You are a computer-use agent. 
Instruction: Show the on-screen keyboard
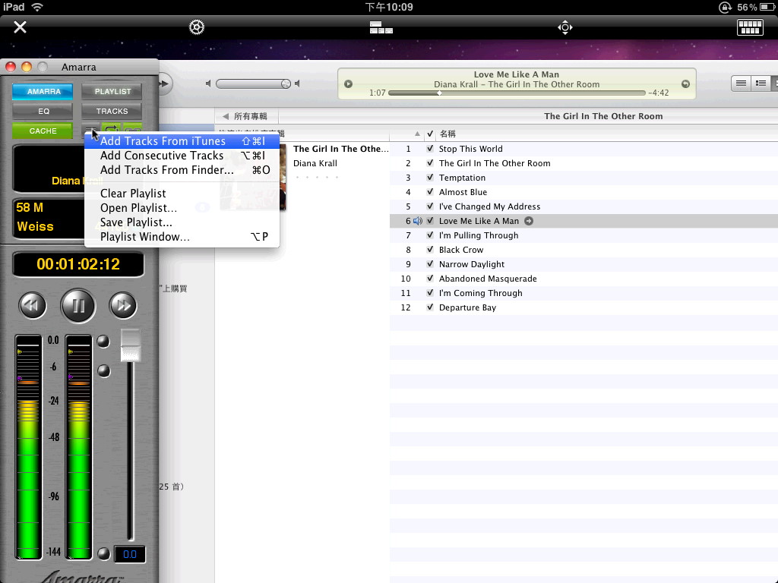[750, 27]
